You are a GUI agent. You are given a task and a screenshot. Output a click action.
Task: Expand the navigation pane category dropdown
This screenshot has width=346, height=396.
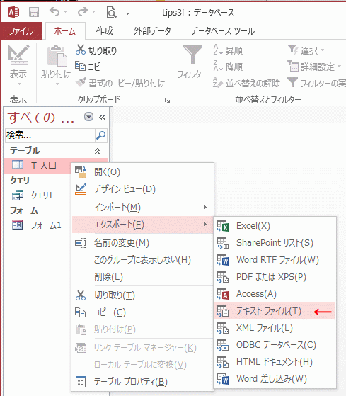88,117
